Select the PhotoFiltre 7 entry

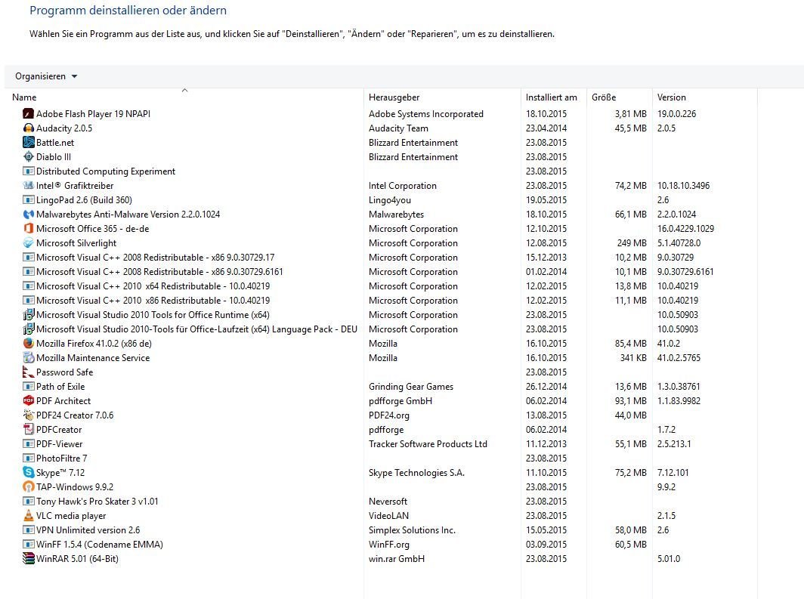point(61,458)
